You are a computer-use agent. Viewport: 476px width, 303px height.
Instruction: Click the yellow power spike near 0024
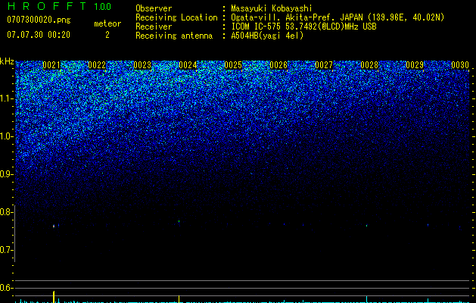[x=179, y=299]
